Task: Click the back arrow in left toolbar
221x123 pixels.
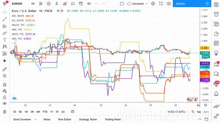Action: [x=5, y=61]
